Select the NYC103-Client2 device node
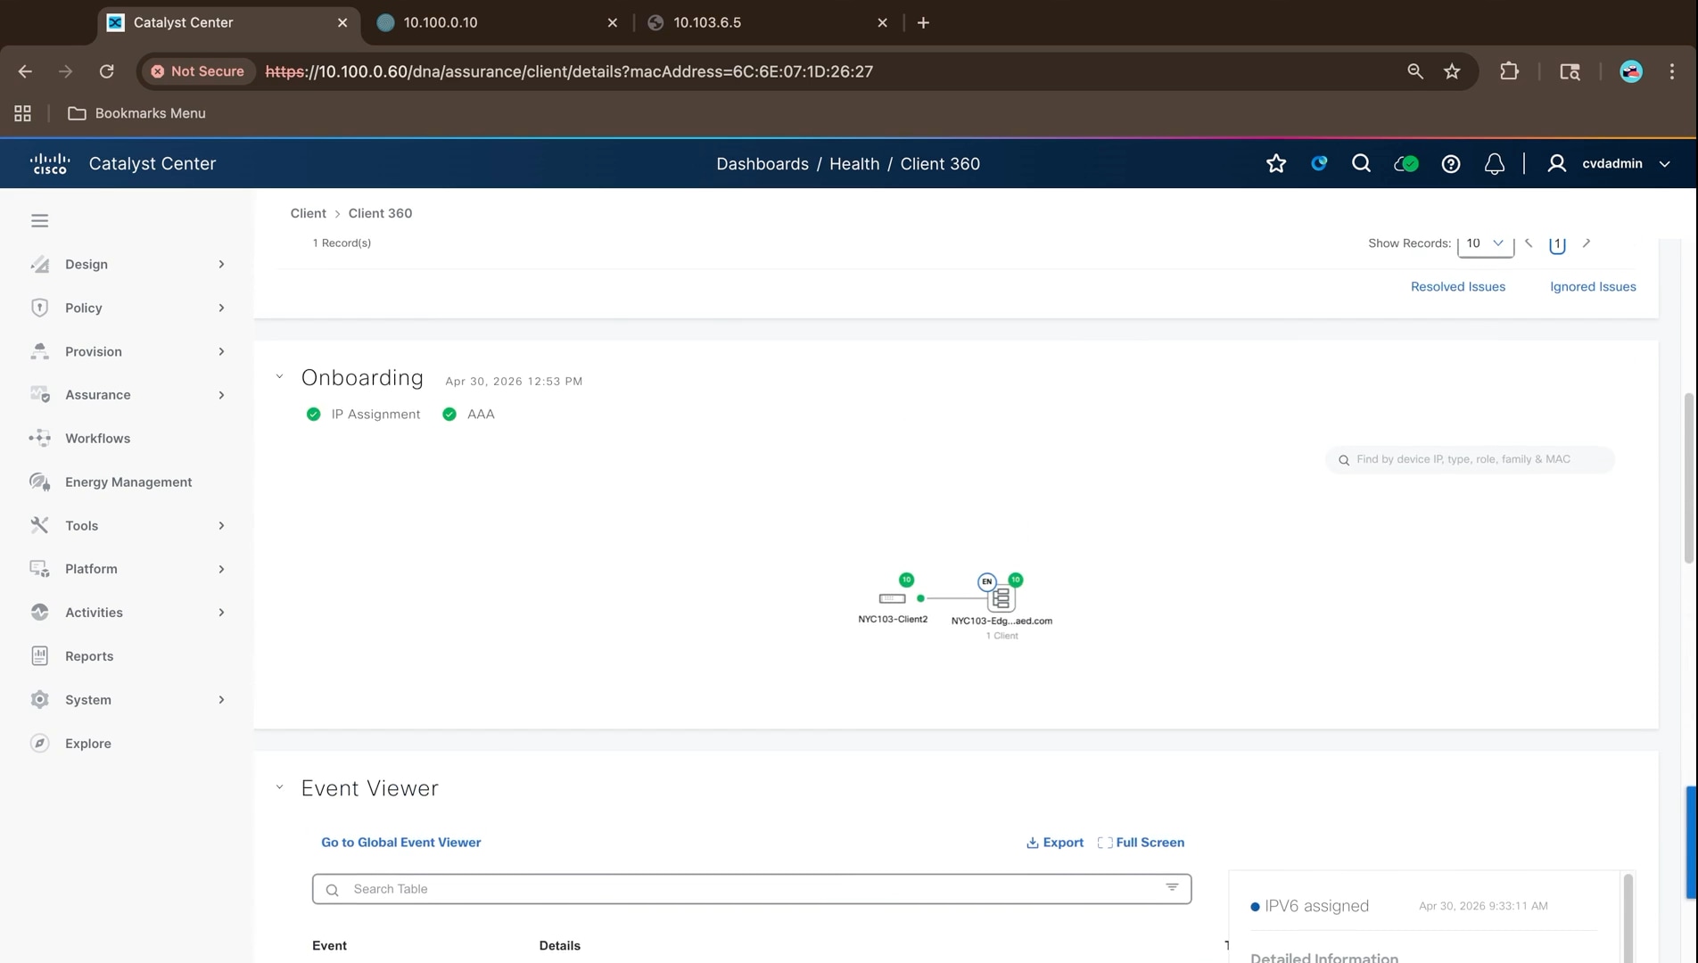This screenshot has height=963, width=1698. tap(892, 598)
